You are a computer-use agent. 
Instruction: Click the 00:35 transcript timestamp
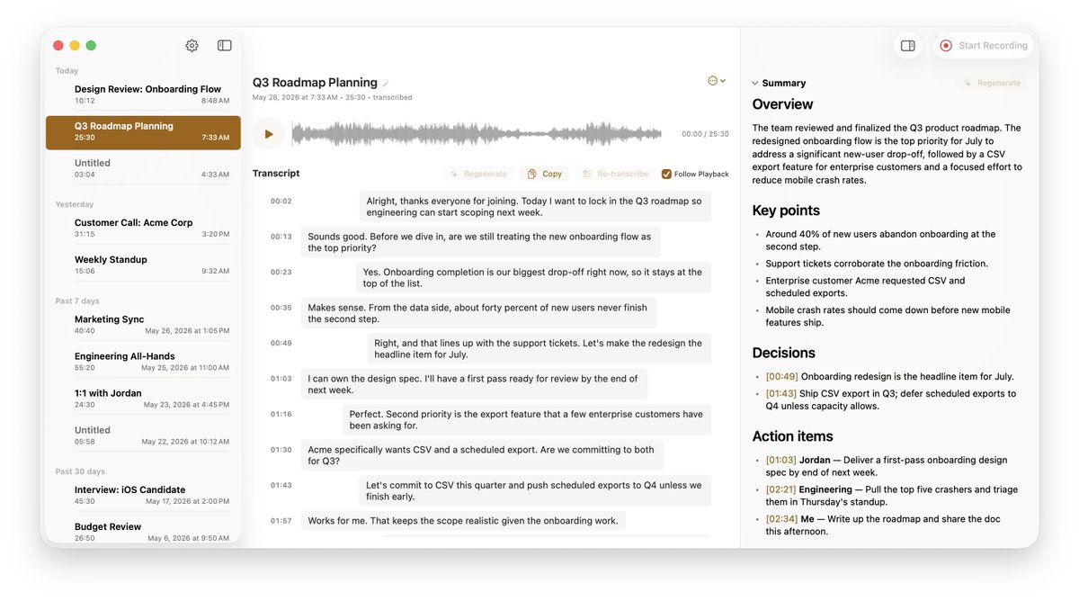coord(281,308)
